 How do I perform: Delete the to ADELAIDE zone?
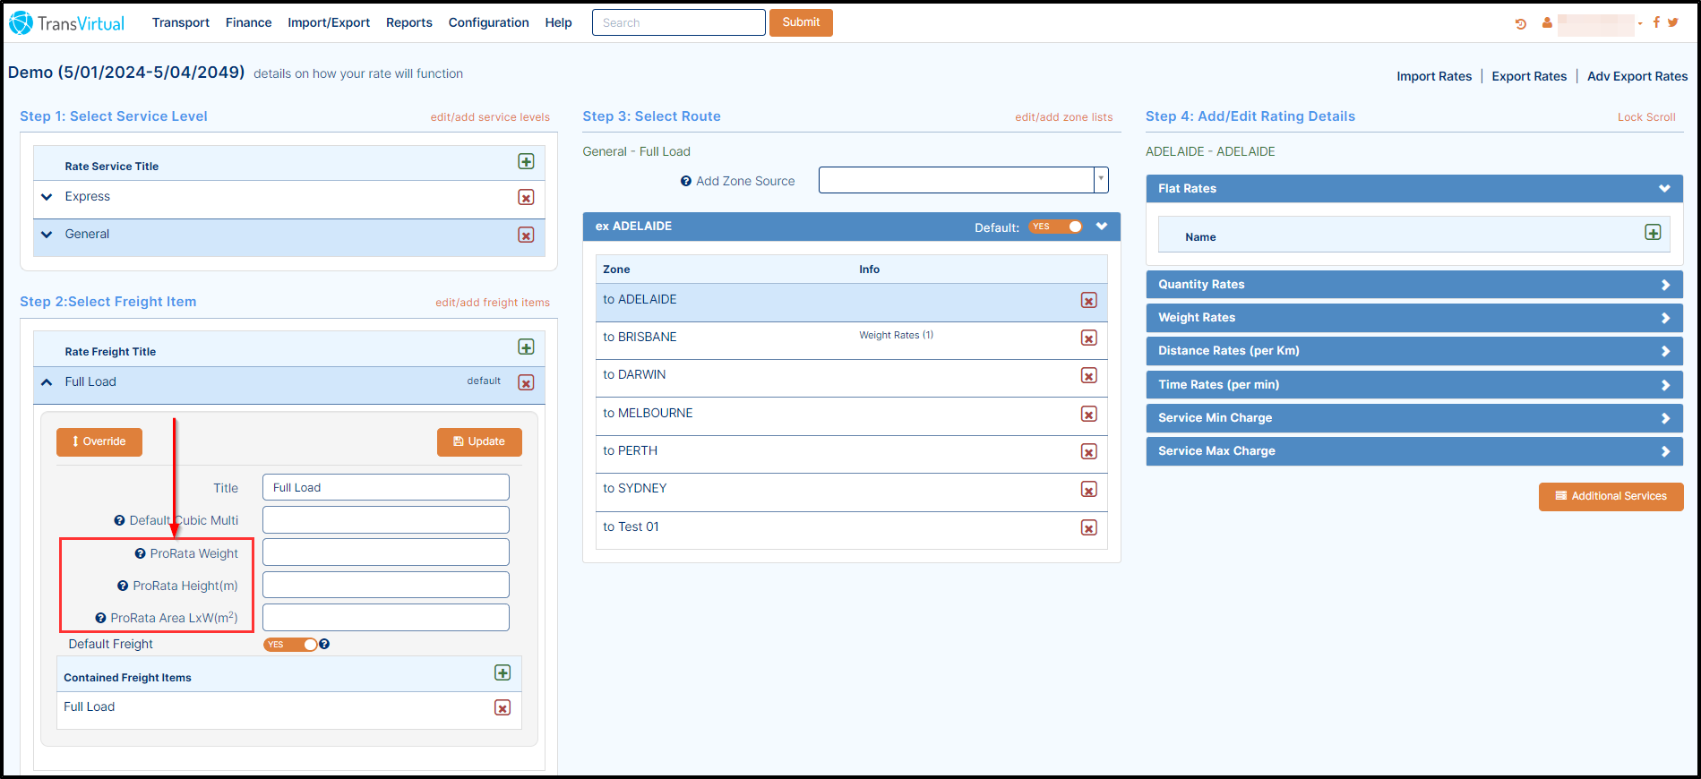(x=1088, y=301)
